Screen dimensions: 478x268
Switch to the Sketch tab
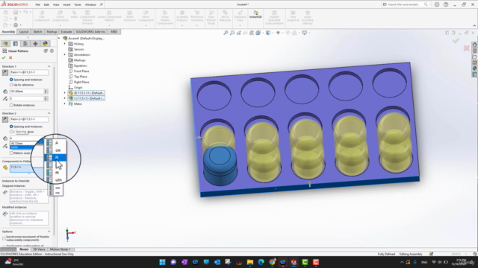(x=37, y=31)
